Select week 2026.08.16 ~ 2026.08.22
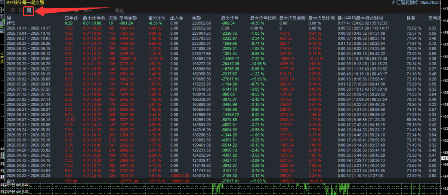 tap(28, 69)
